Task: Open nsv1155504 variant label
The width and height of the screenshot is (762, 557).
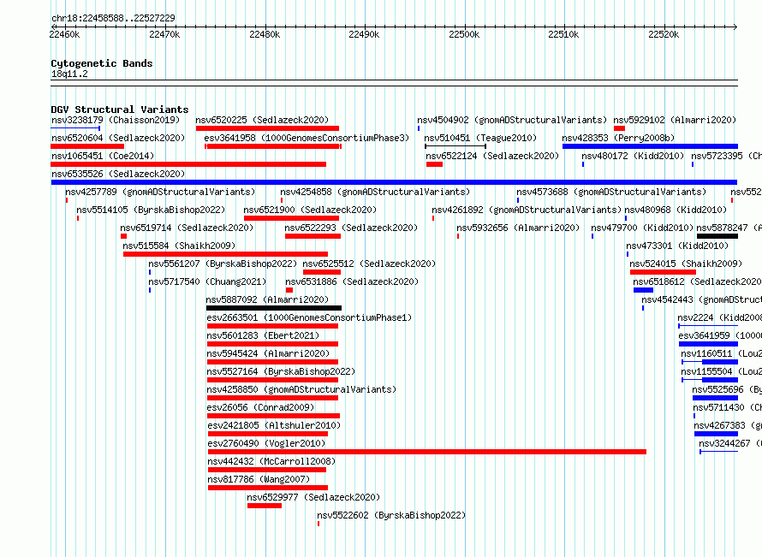Action: [x=721, y=371]
